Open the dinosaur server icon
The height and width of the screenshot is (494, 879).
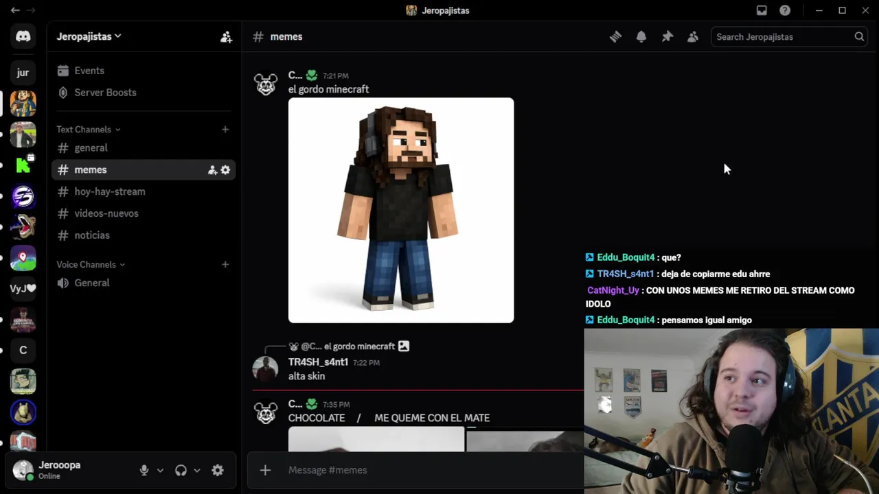pos(23,226)
